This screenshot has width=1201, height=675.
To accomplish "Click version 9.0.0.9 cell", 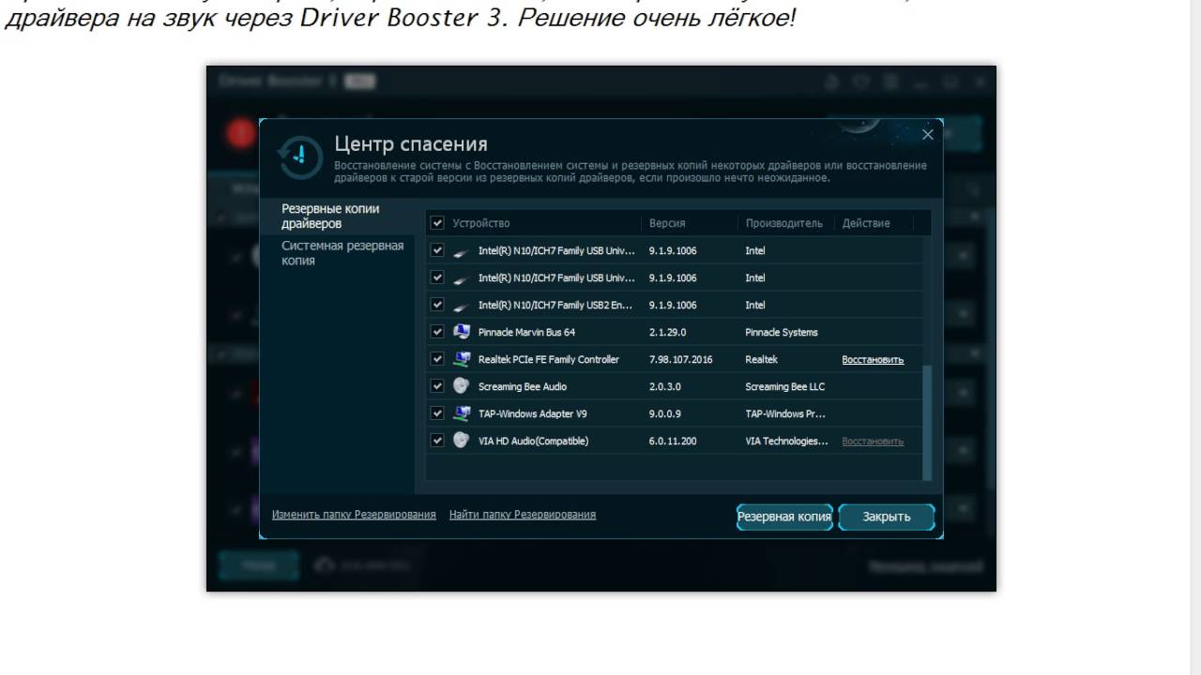I will click(x=664, y=413).
